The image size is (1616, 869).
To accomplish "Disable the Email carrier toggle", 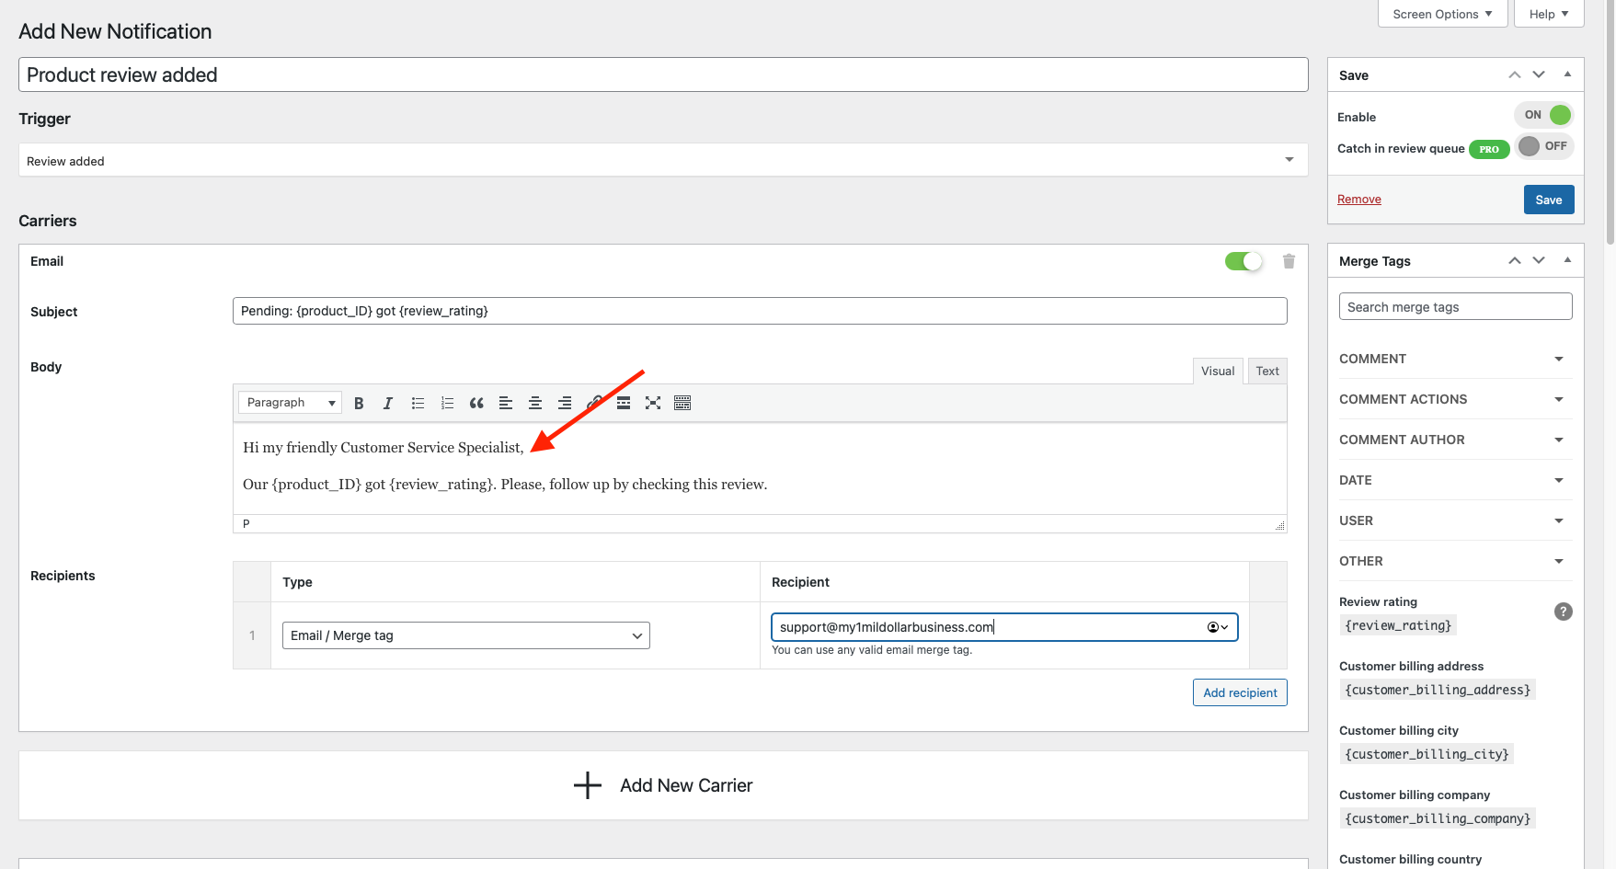I will [x=1244, y=261].
